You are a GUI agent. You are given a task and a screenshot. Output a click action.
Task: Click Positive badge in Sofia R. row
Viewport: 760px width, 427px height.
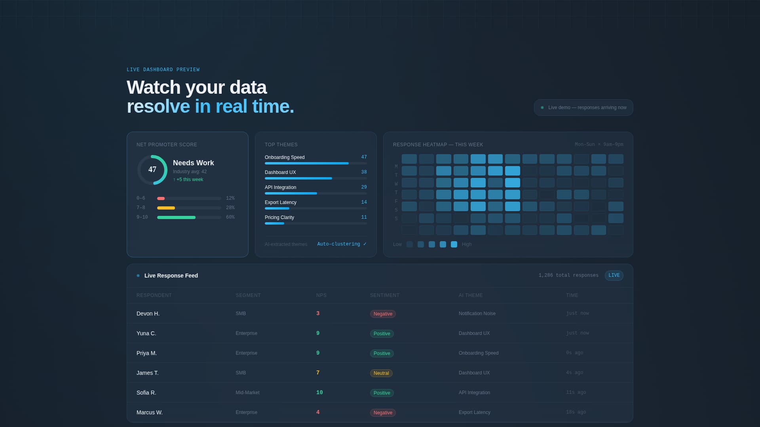point(382,393)
